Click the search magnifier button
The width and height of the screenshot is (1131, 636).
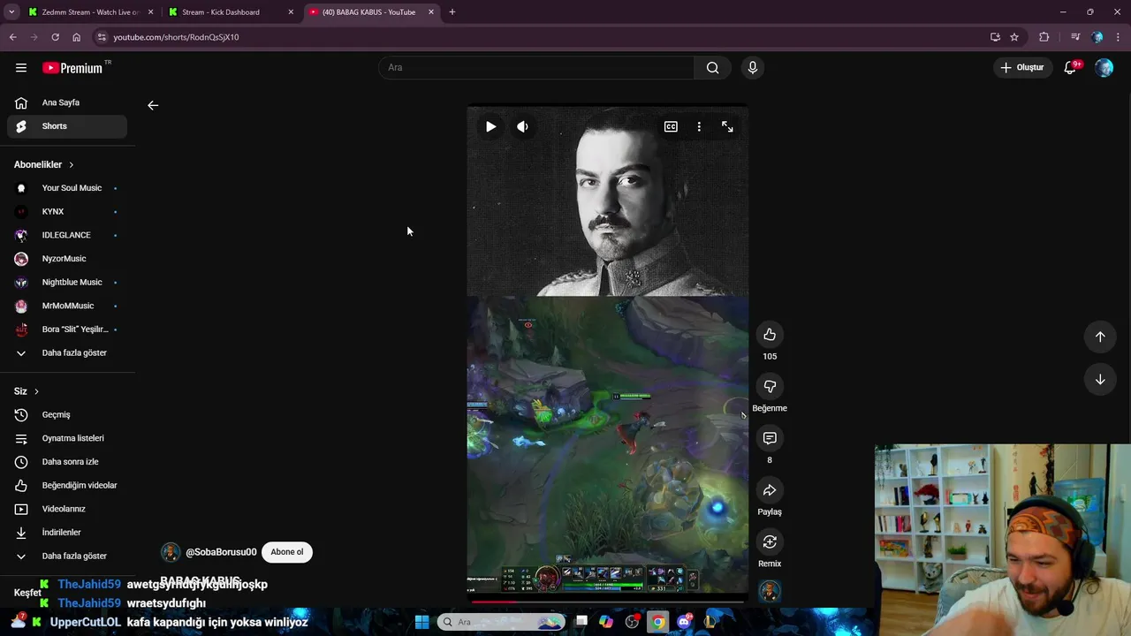(712, 67)
